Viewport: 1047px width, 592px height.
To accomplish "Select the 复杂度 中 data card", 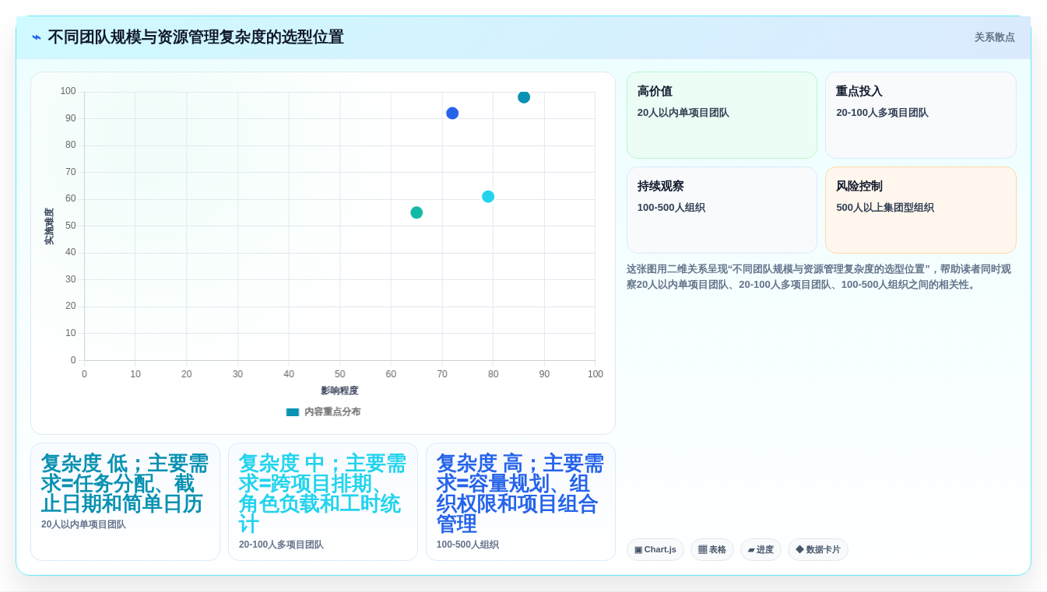I will (x=323, y=502).
